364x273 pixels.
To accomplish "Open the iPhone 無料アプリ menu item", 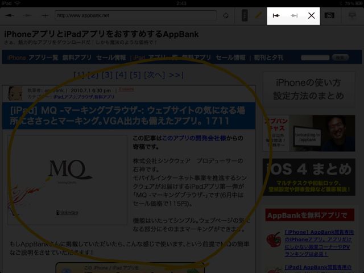I will [x=77, y=57].
